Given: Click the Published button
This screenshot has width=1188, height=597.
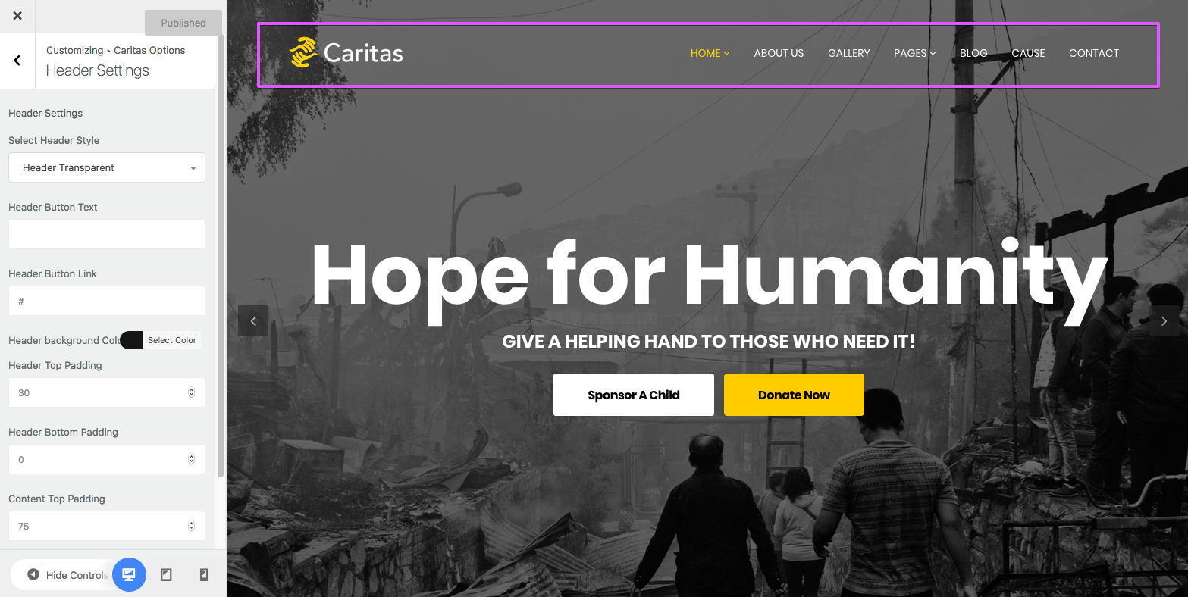Looking at the screenshot, I should [183, 23].
